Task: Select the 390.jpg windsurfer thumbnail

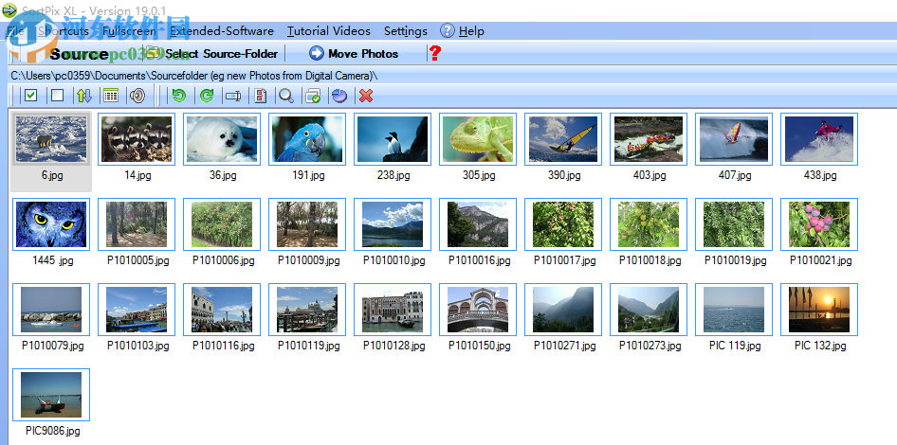Action: pyautogui.click(x=563, y=139)
